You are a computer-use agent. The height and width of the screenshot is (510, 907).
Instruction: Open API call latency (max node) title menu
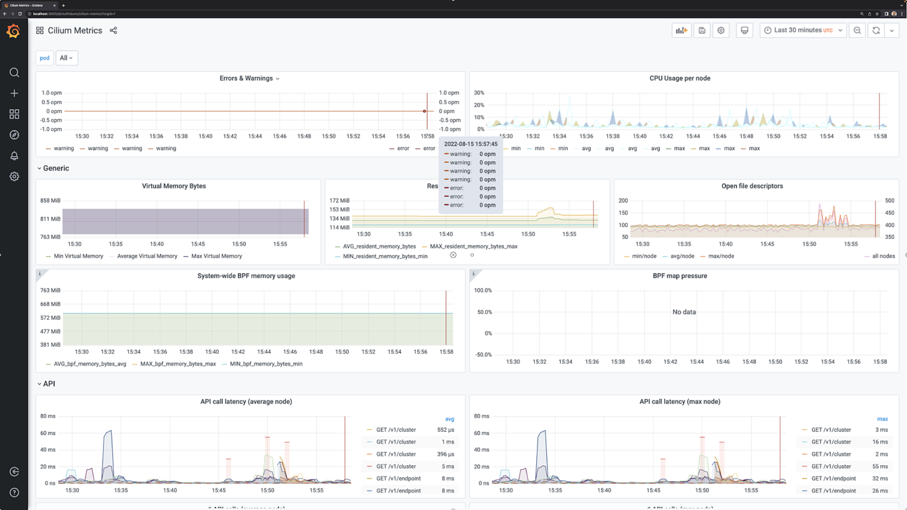coord(680,402)
